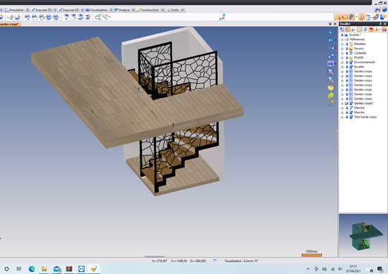Switch to the Visualisation tab

tap(97, 10)
